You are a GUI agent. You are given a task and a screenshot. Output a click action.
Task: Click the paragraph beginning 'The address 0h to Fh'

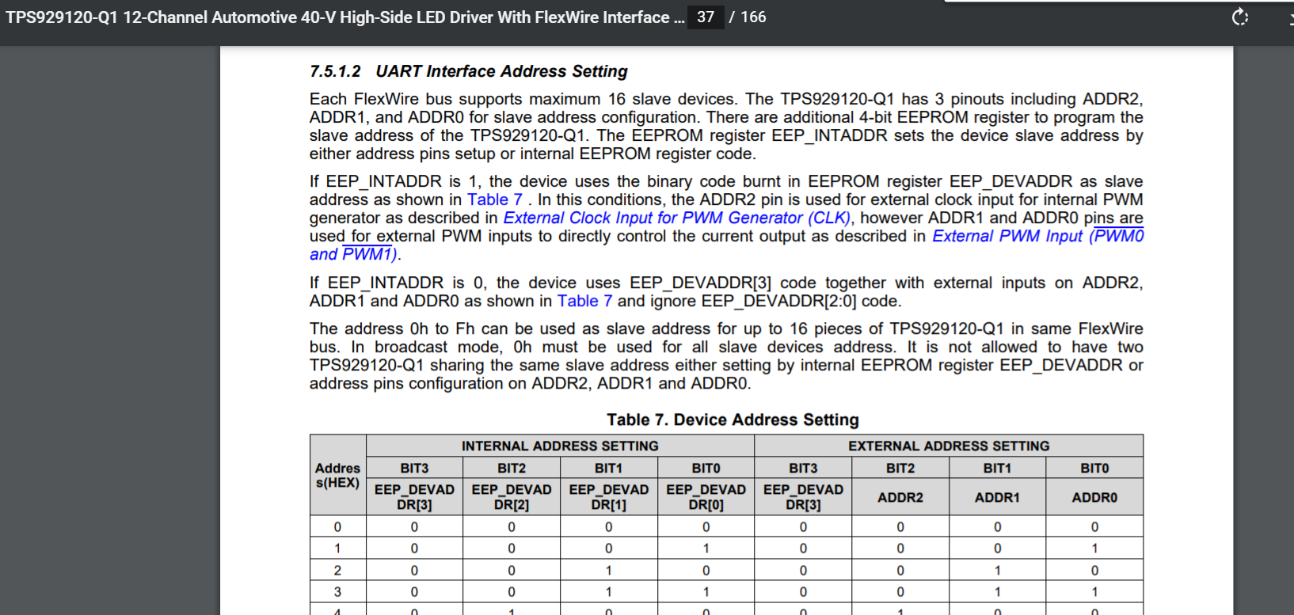(x=726, y=355)
